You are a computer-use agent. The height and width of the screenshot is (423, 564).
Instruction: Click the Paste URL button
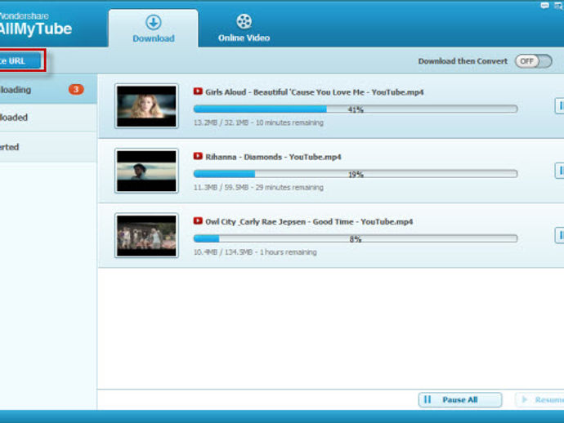(20, 60)
